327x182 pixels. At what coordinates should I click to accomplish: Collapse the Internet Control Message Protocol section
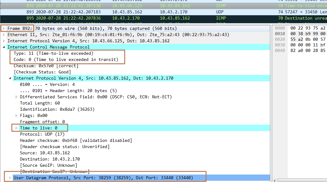pos(3,47)
